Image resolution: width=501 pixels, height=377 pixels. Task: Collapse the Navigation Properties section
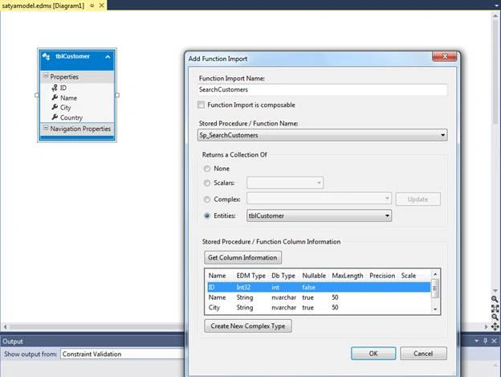(x=46, y=128)
